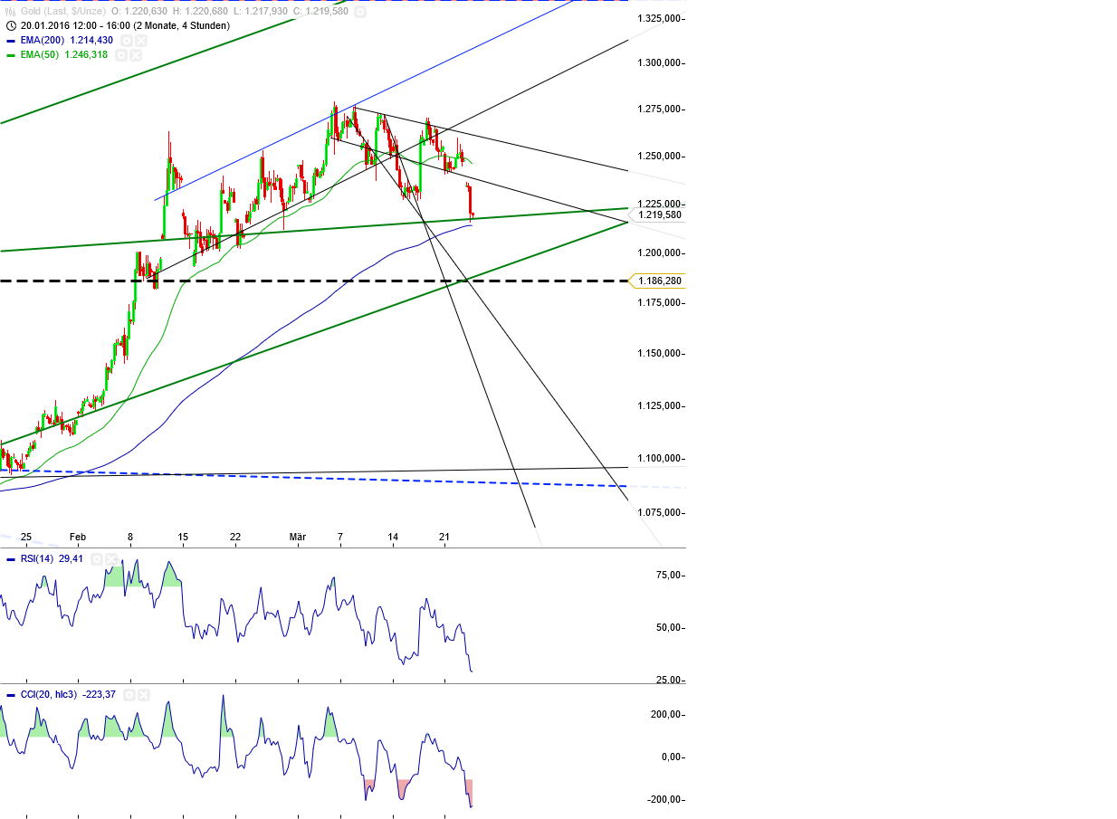Open settings for the RSI(14) indicator

click(x=96, y=558)
